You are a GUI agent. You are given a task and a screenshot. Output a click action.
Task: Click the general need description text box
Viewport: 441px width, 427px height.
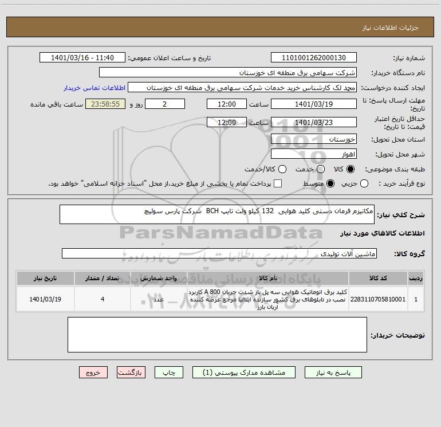(x=217, y=214)
